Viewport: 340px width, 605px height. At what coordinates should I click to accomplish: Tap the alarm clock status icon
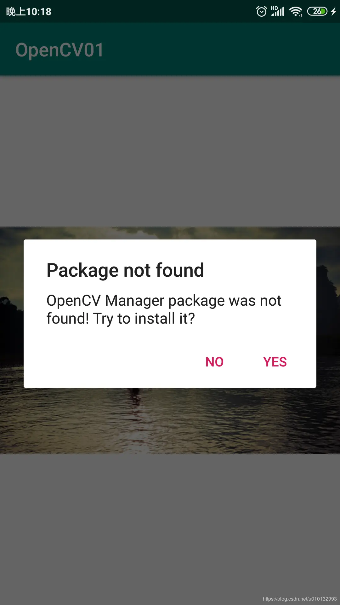[261, 11]
